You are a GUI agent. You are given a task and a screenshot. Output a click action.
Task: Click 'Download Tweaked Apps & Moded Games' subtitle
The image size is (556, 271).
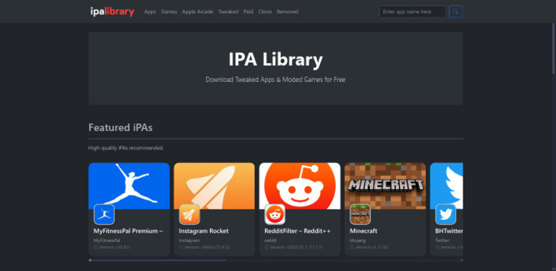tap(276, 80)
